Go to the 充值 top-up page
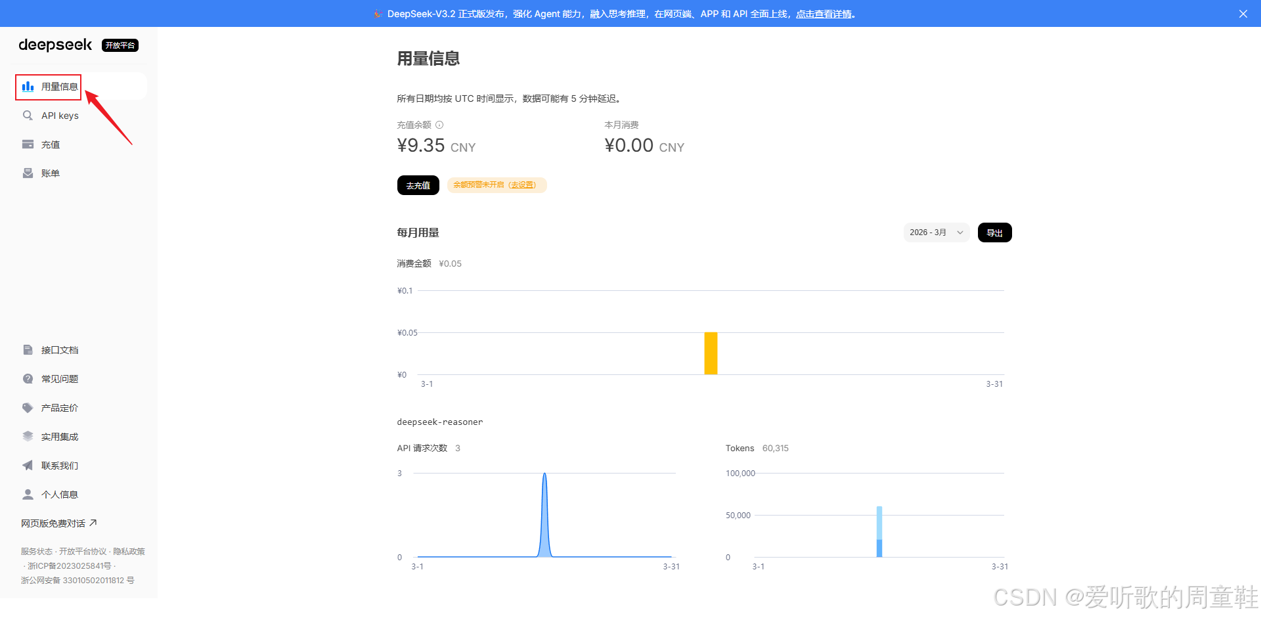 pos(80,144)
